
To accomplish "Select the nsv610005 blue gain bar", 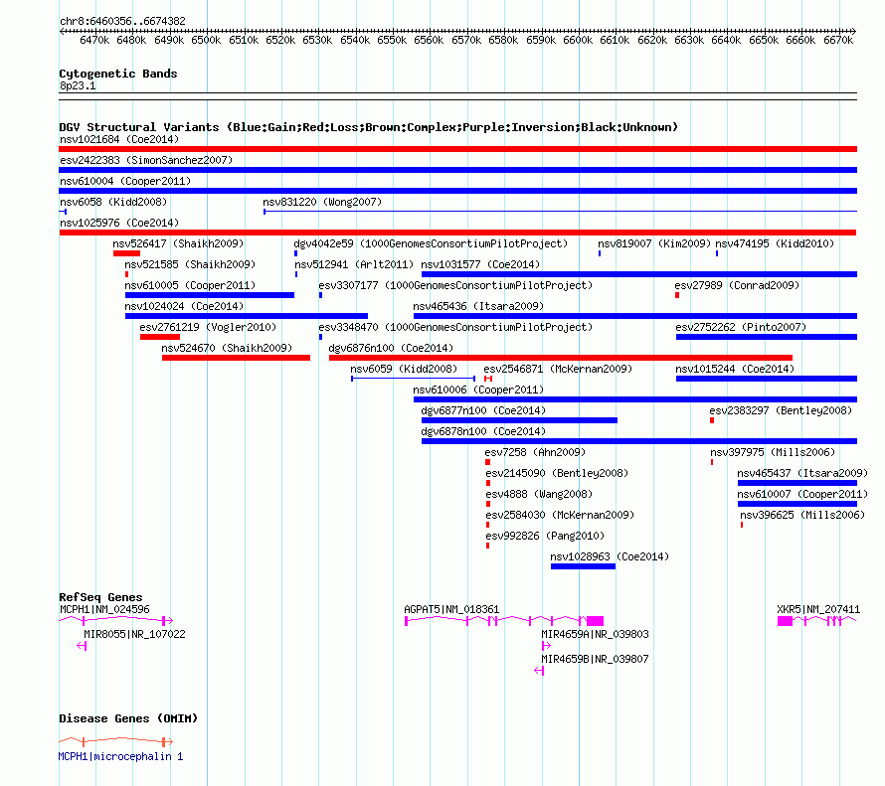I will point(210,295).
